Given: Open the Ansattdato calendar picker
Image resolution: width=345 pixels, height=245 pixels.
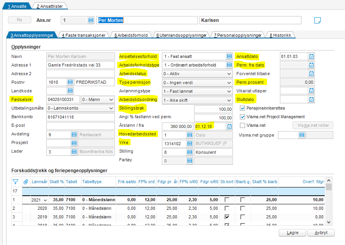Looking at the screenshot, I should tap(311, 56).
